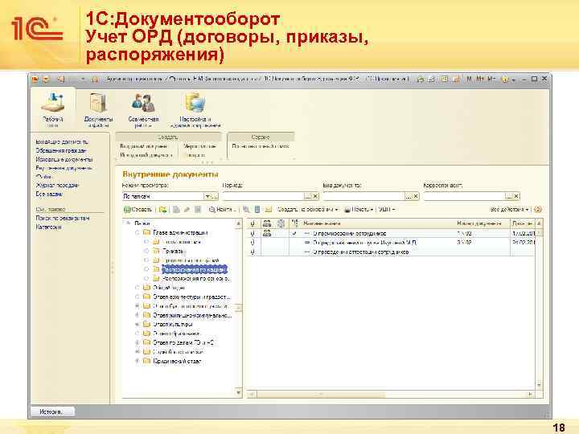Image resolution: width=579 pixels, height=434 pixels.
Task: Open Все действия dropdown
Action: point(509,209)
